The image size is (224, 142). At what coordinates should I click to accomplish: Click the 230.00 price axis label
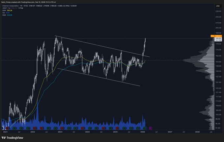click(x=218, y=11)
